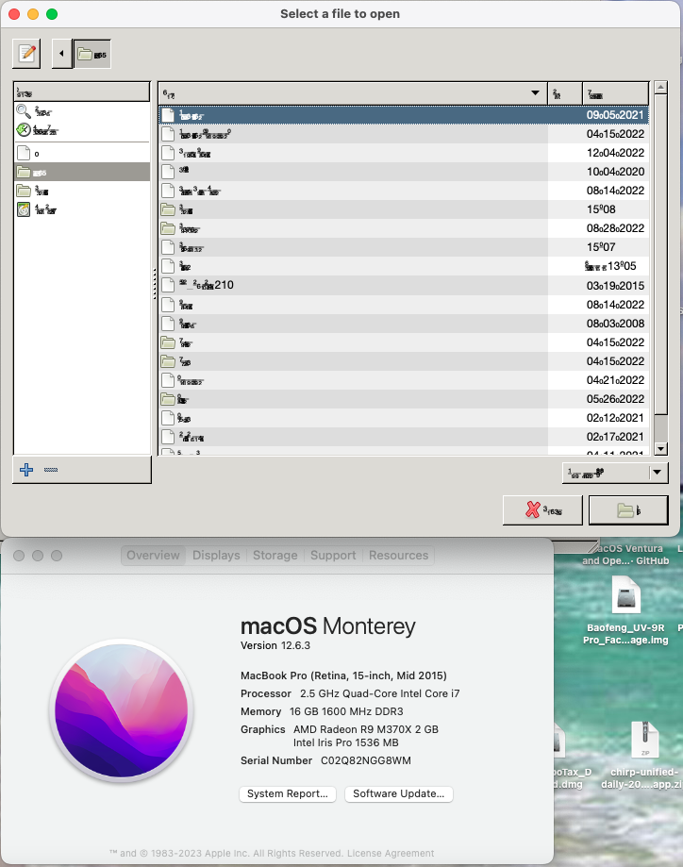Screen dimensions: 683x867
Task: Click file icon in row dated 02o12o2021
Action: pyautogui.click(x=168, y=418)
